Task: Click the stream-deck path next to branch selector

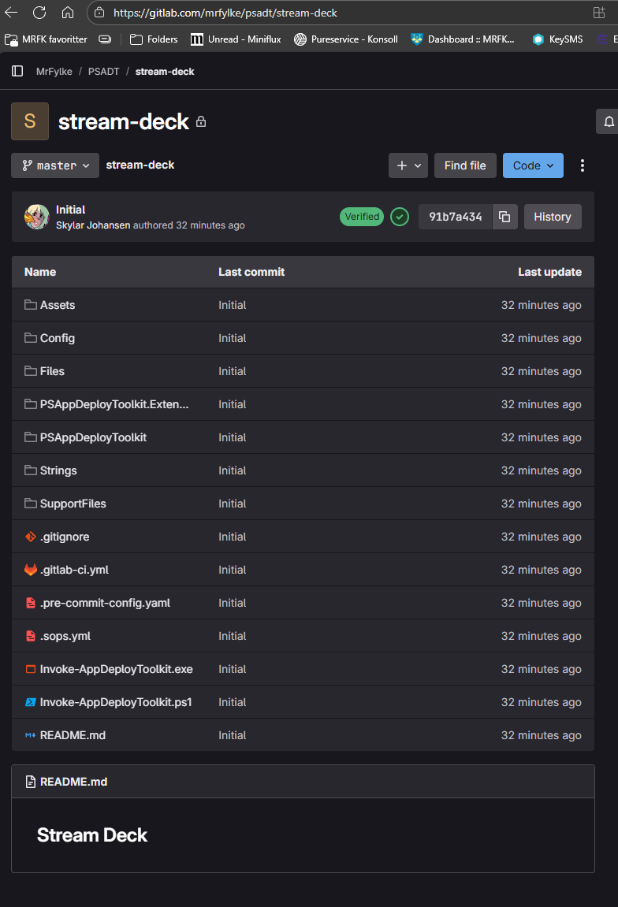Action: (140, 165)
